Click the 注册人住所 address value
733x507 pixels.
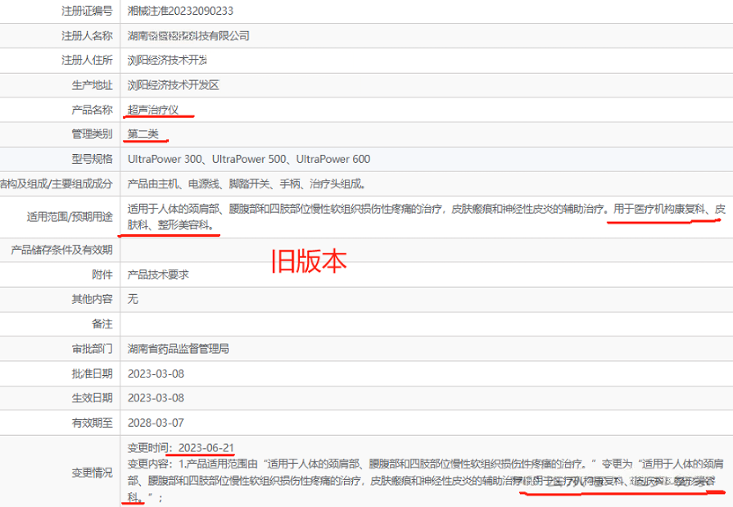[167, 60]
